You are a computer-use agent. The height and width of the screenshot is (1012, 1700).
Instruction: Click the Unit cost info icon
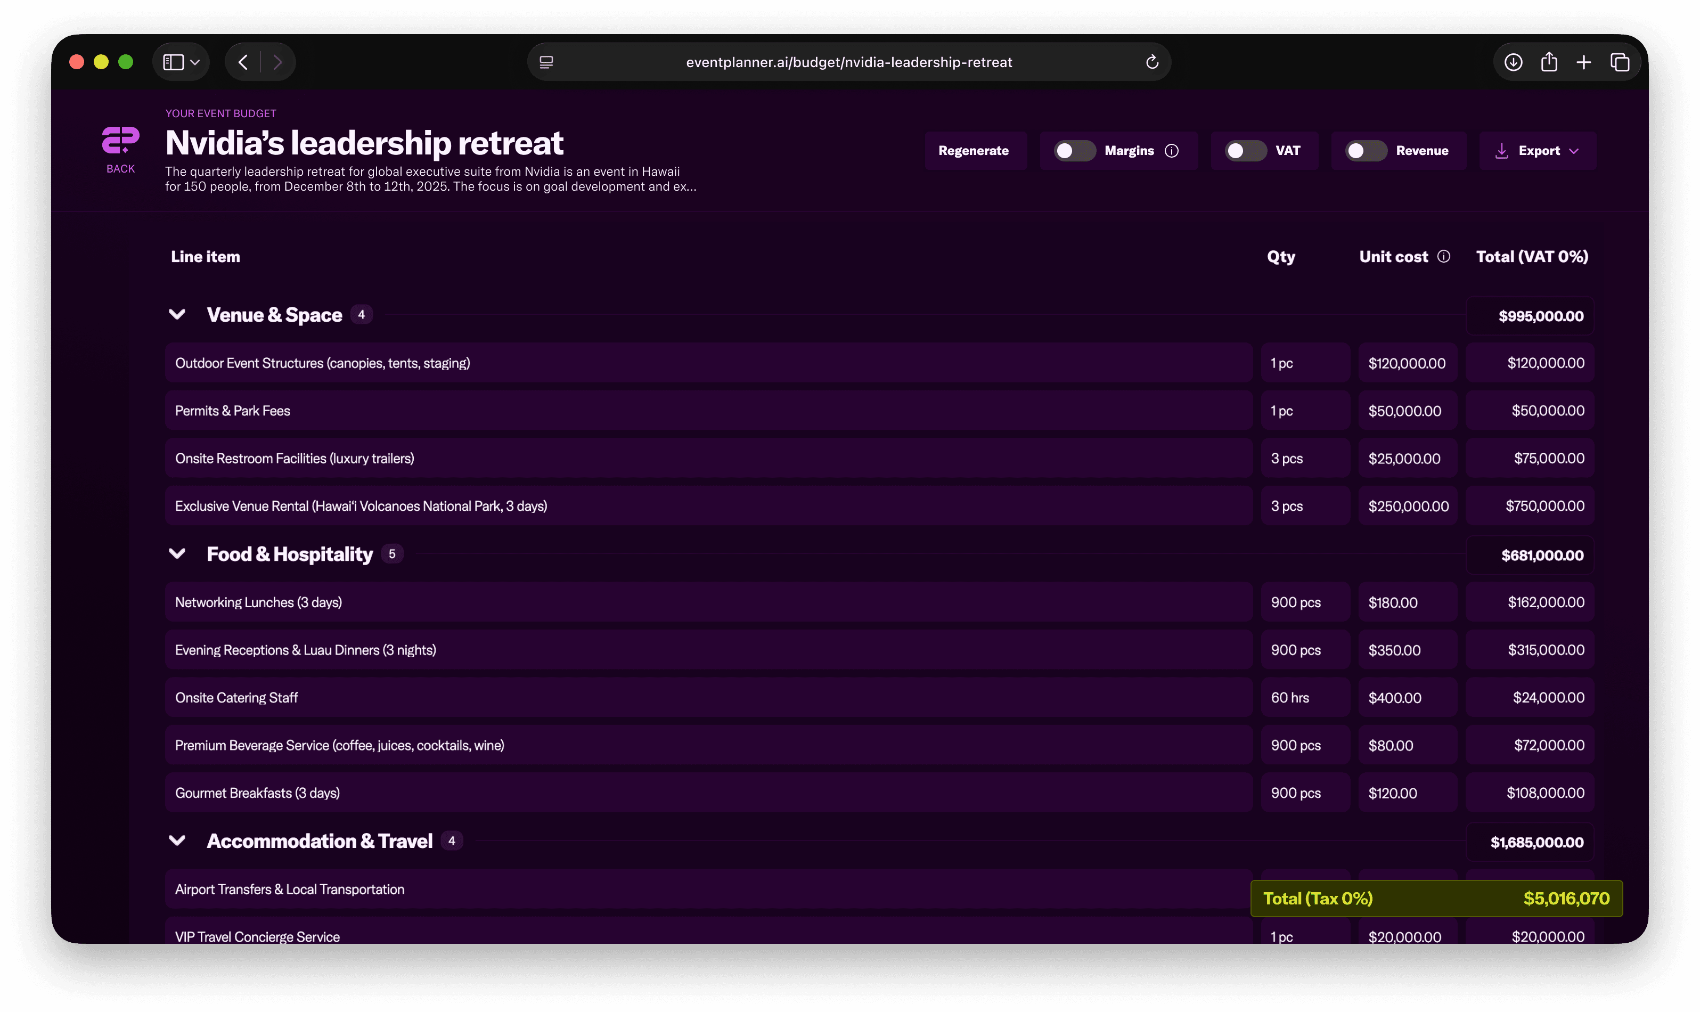pyautogui.click(x=1444, y=256)
